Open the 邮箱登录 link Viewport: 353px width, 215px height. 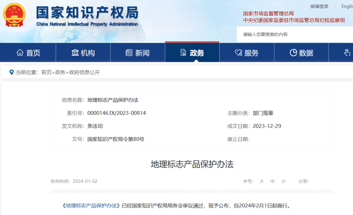(319, 6)
